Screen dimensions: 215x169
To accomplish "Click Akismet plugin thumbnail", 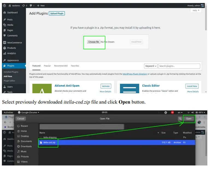I will 42,88.
